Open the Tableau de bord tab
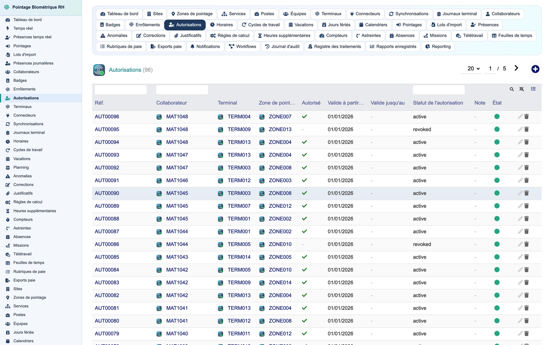Viewport: 552px width, 345px height. tap(119, 14)
